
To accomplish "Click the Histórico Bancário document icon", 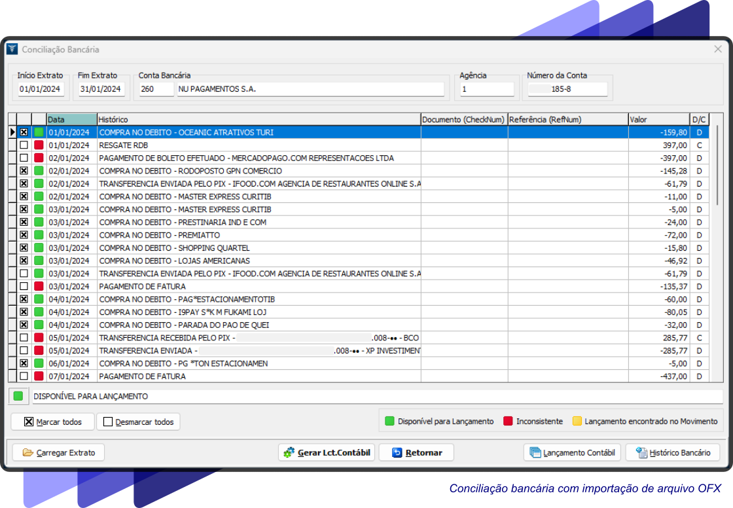I will (641, 452).
